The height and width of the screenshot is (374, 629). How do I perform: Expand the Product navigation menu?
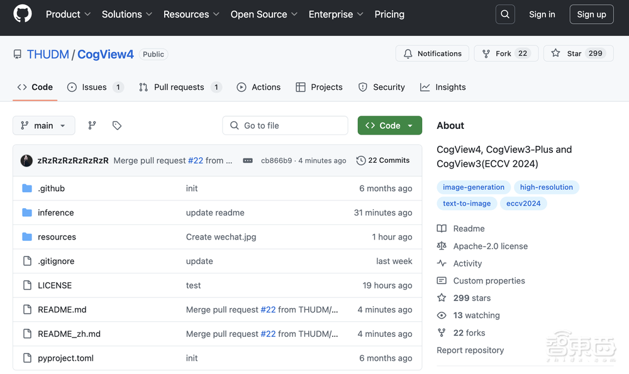click(68, 14)
